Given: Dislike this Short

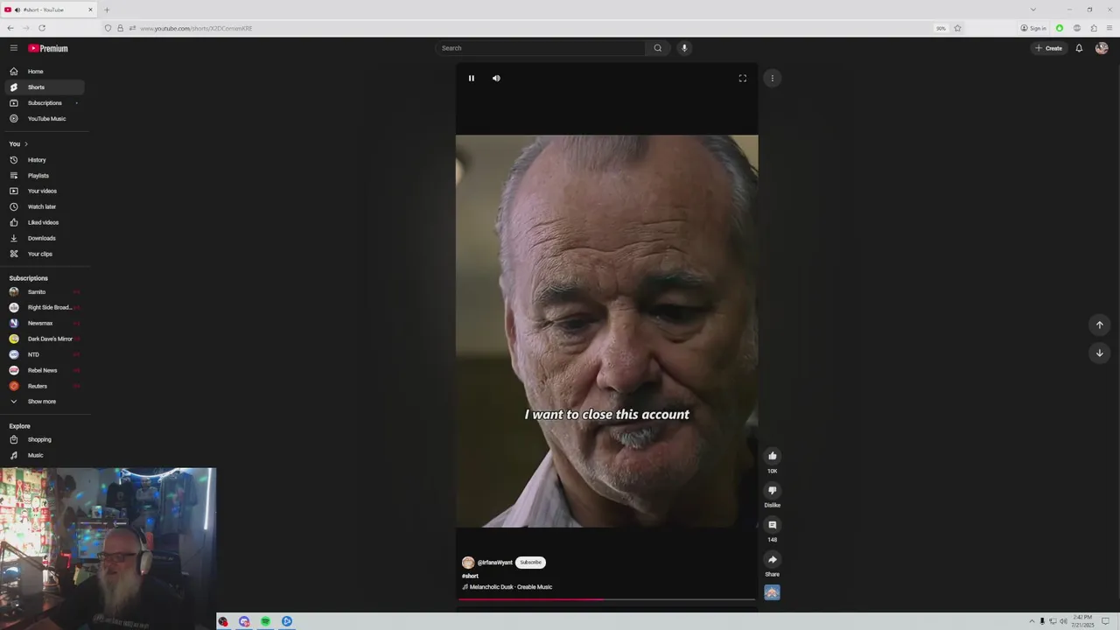Looking at the screenshot, I should (x=772, y=490).
